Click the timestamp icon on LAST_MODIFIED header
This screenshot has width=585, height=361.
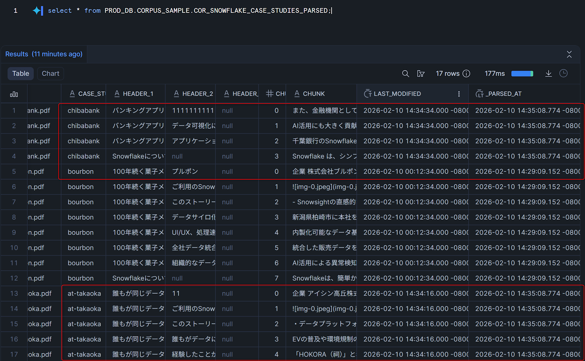click(368, 93)
